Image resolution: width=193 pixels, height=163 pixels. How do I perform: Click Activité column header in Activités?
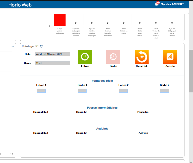coord(143,133)
